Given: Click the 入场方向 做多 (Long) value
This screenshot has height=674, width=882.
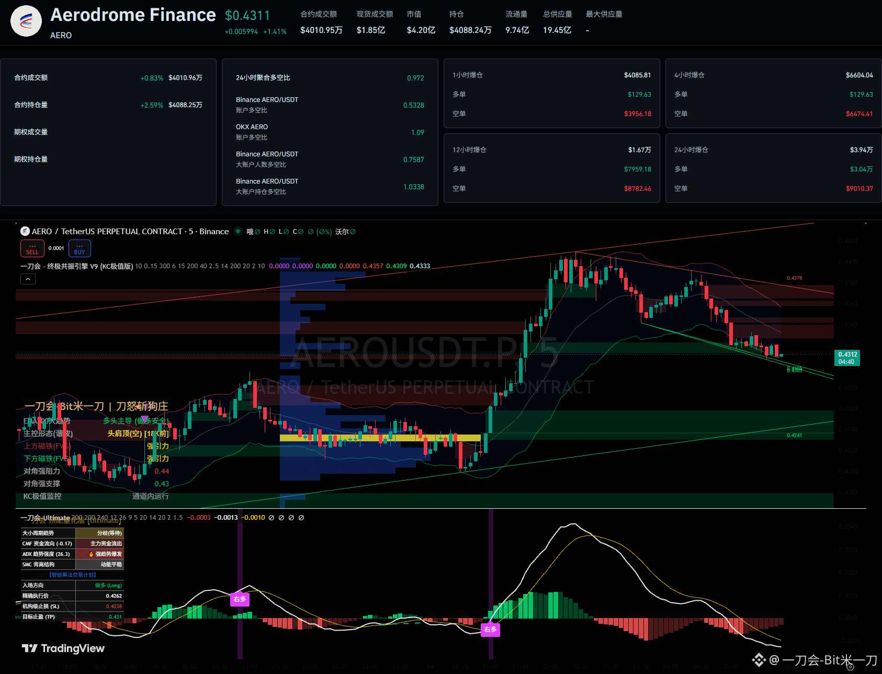Looking at the screenshot, I should [x=108, y=586].
